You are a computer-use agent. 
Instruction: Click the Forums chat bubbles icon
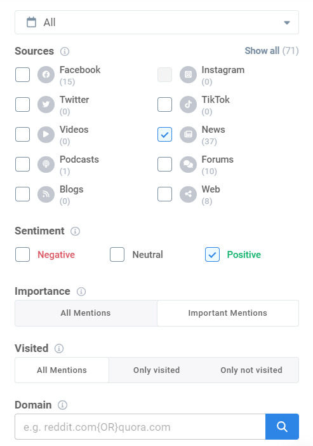click(188, 164)
